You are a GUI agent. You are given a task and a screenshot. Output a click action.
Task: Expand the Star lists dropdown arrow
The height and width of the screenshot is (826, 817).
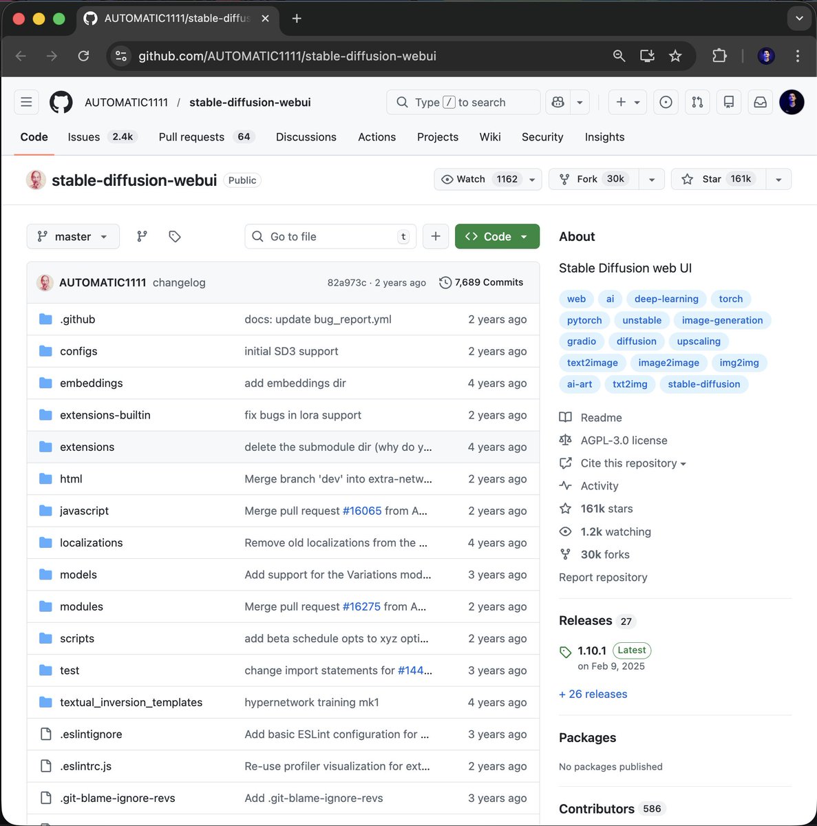point(778,180)
